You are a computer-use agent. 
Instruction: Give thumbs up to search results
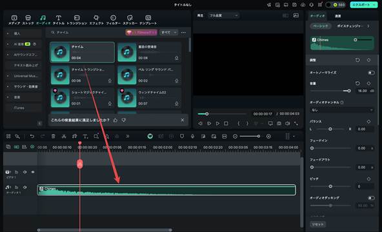point(116,120)
